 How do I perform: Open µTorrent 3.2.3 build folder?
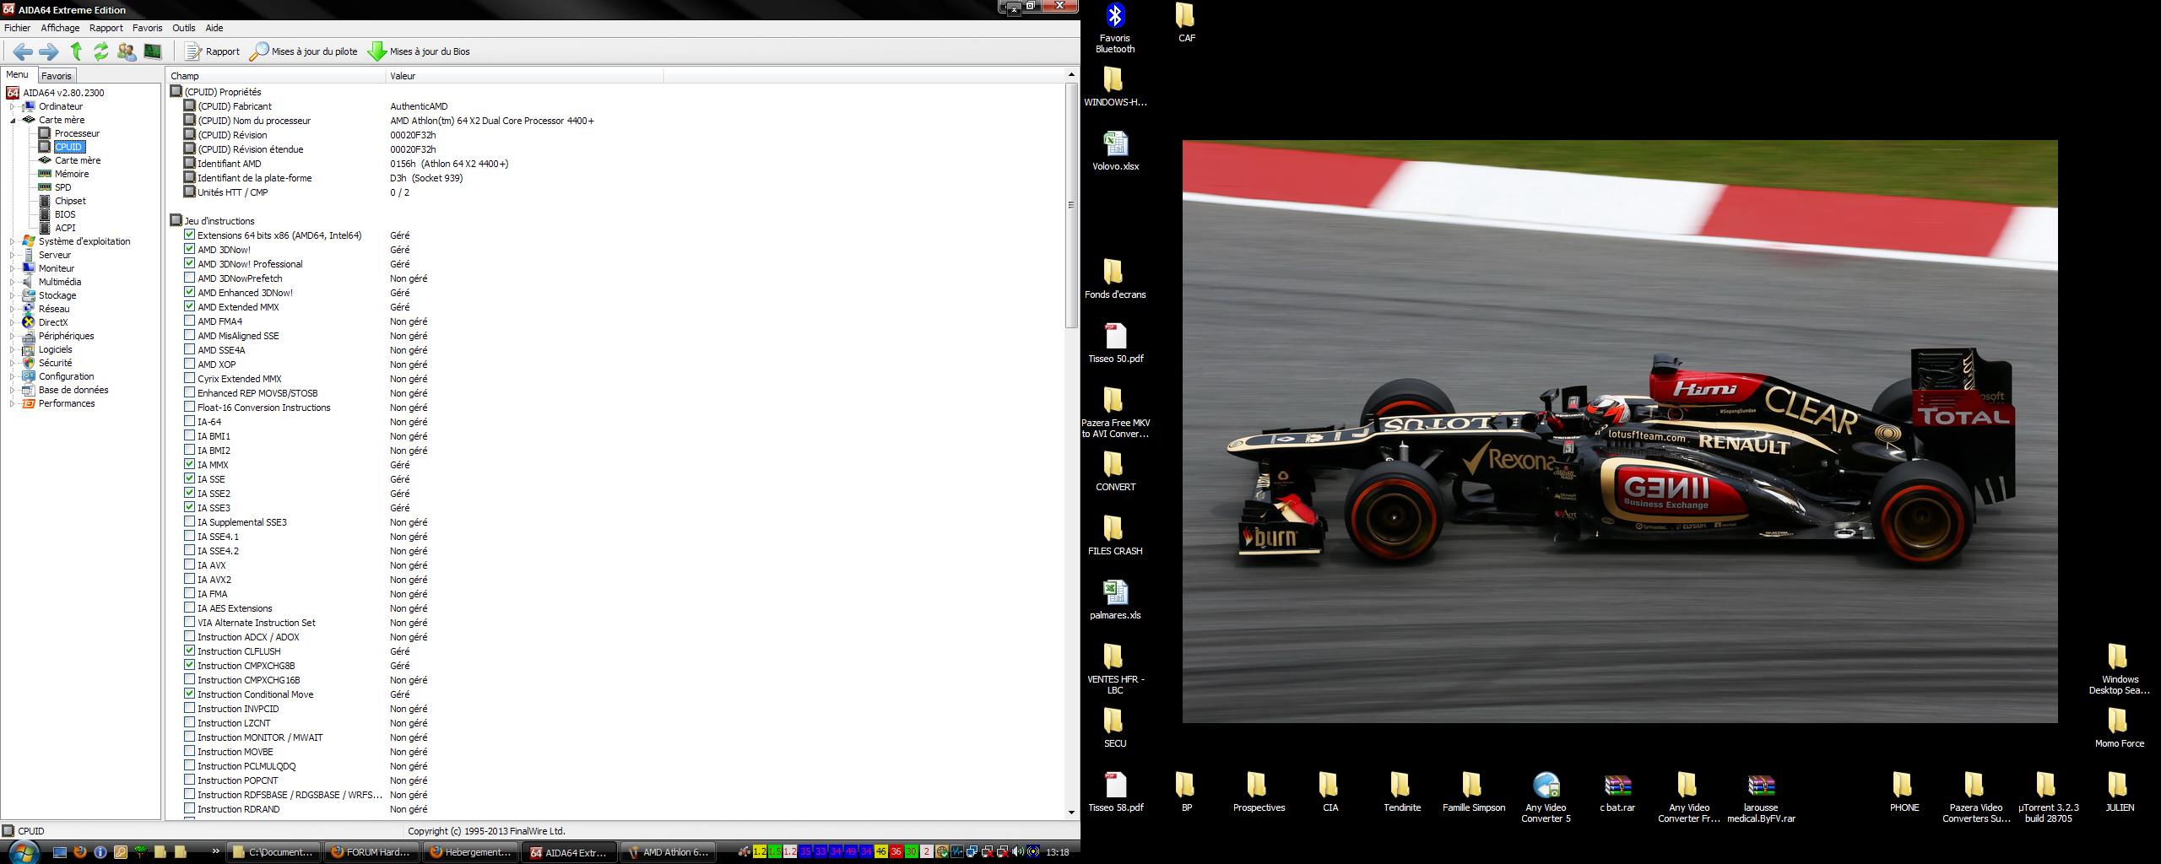tap(2048, 797)
